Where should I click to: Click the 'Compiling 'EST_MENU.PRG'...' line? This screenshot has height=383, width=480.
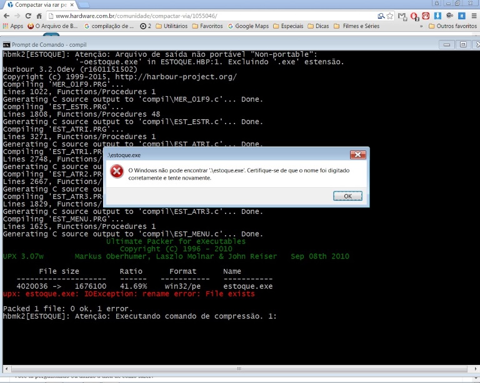(x=63, y=219)
